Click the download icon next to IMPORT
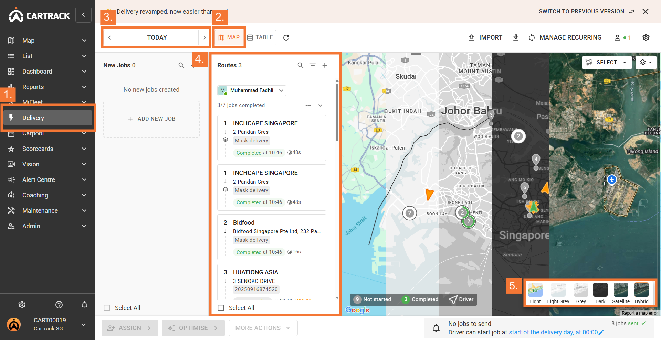The width and height of the screenshot is (661, 340). 516,37
